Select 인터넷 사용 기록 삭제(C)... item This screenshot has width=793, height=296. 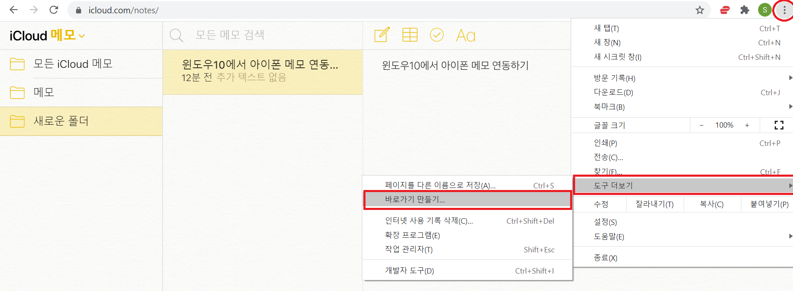click(467, 221)
